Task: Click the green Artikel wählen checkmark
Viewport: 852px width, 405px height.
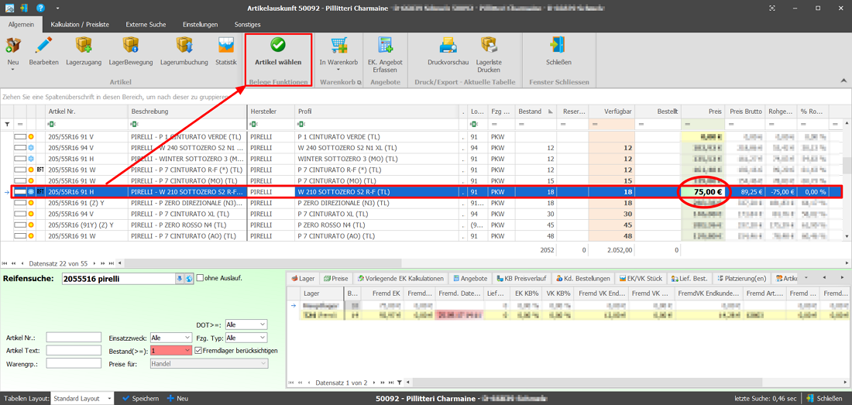Action: pos(278,45)
